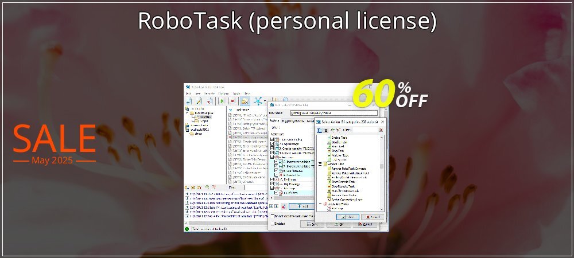
Task: Collapse the Loops and Flows category
Action: (320, 204)
